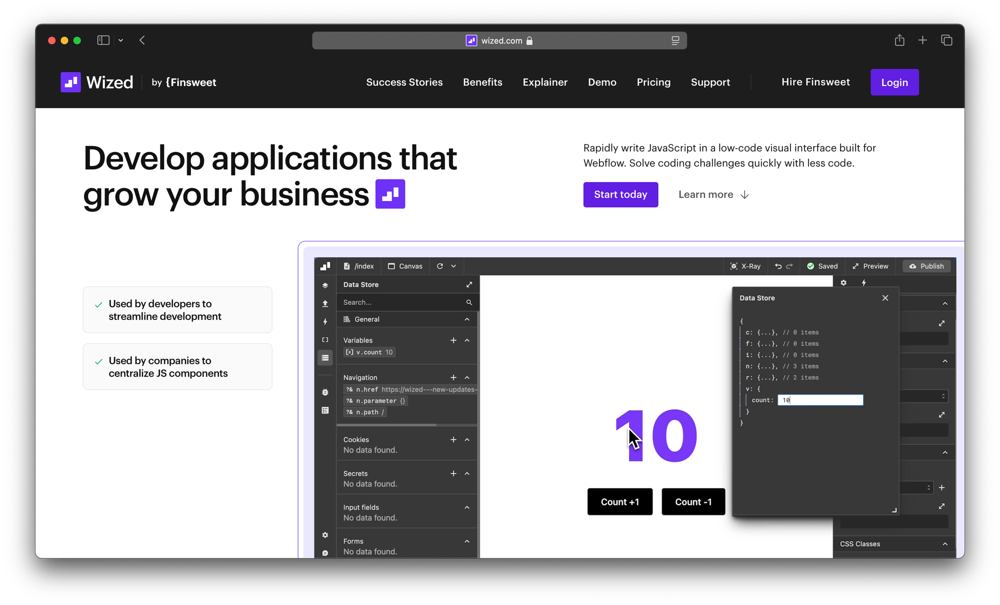Open the Safari sidebar options chevron
Screen dimensions: 1000x605
pyautogui.click(x=120, y=40)
